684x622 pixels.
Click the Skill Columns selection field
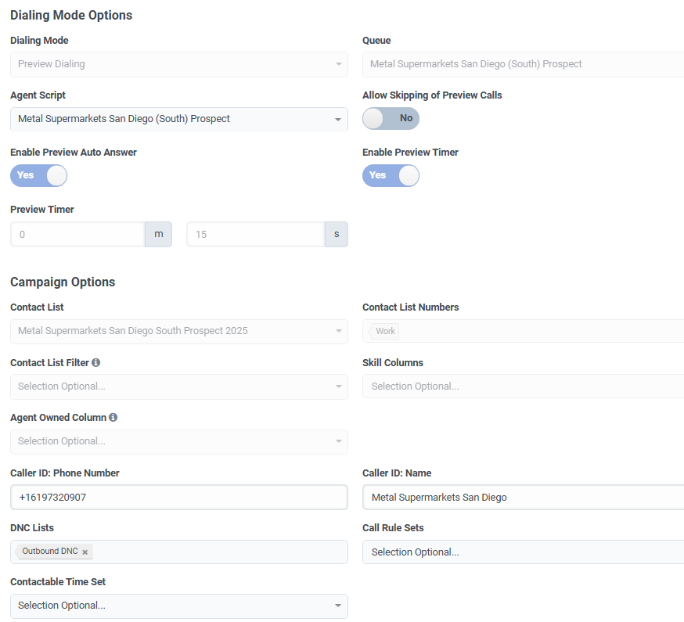pos(523,387)
